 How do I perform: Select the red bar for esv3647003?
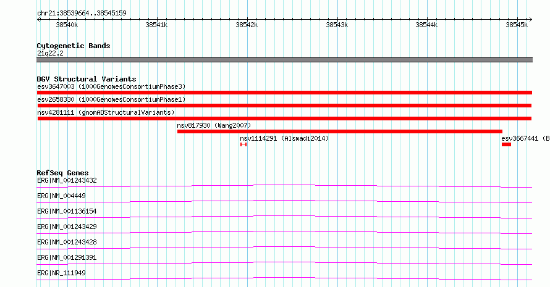[x=284, y=93]
